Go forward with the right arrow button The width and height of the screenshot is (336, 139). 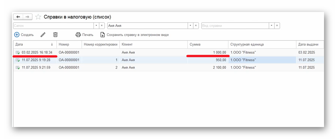pyautogui.click(x=27, y=17)
